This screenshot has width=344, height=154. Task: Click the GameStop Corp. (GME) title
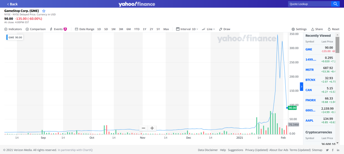coord(22,11)
